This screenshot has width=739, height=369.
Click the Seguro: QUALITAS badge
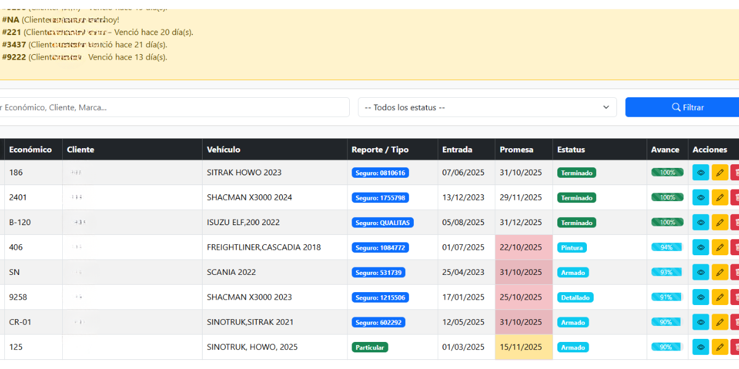[x=382, y=222]
